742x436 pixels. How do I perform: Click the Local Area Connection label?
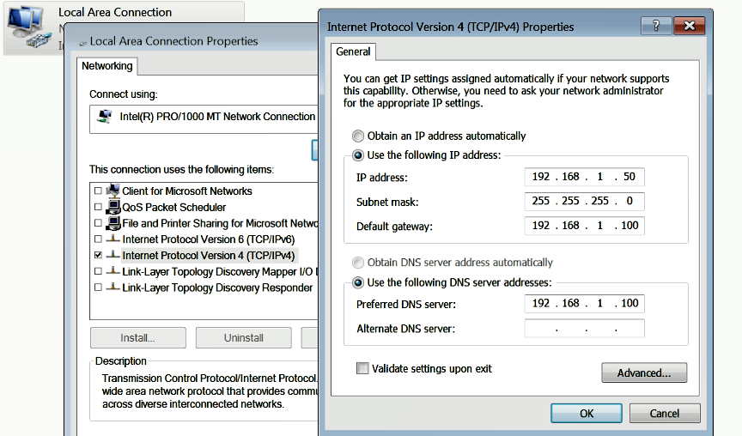[115, 12]
